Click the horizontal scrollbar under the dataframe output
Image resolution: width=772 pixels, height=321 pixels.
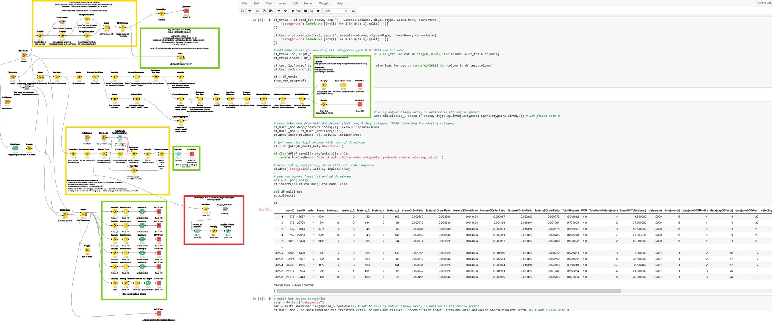click(x=448, y=291)
